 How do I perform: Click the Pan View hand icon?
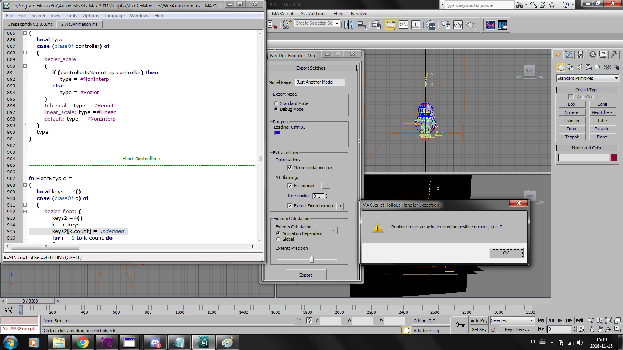tap(600, 329)
